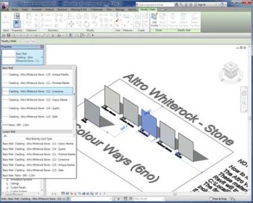The width and height of the screenshot is (253, 203).
Task: Open the Home ribbon tab
Action: [15, 9]
